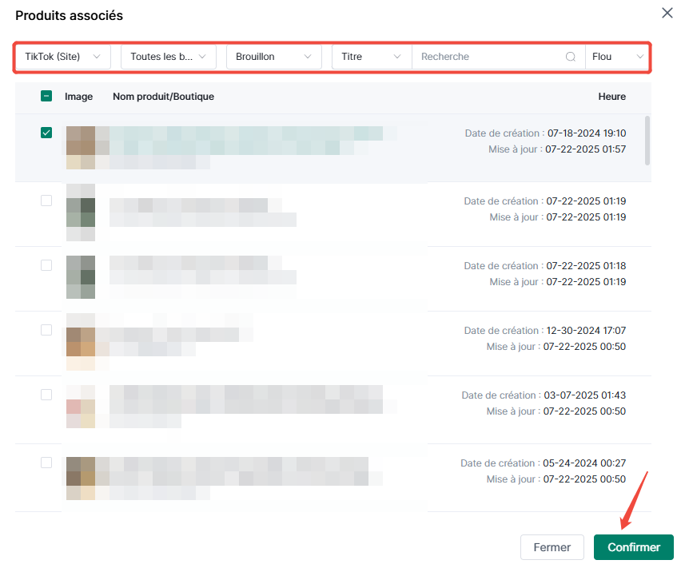Click thumbnail of product created 07-22-2025 01:18
Viewport: 685px width, 568px height.
pyautogui.click(x=81, y=276)
